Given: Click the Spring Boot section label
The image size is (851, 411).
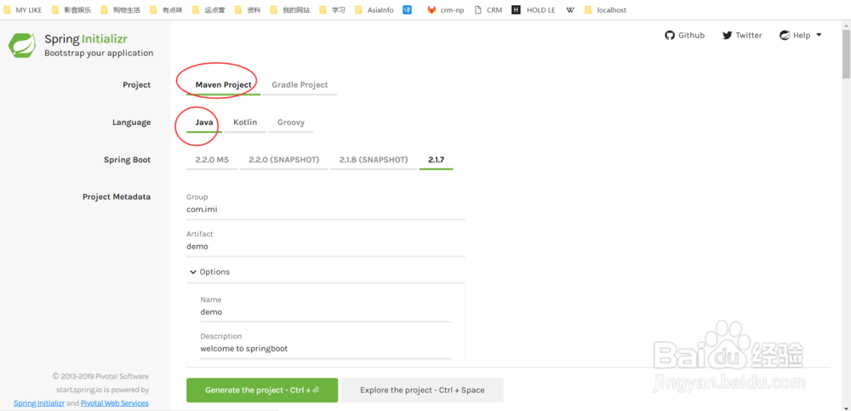Looking at the screenshot, I should (x=128, y=160).
